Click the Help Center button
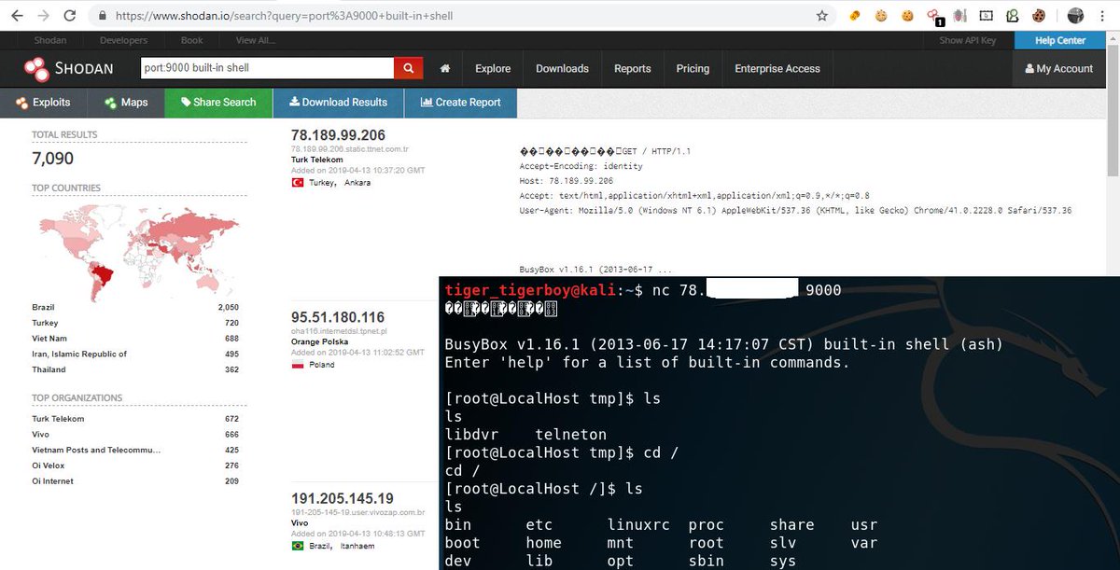Viewport: 1120px width, 570px height. pos(1060,40)
